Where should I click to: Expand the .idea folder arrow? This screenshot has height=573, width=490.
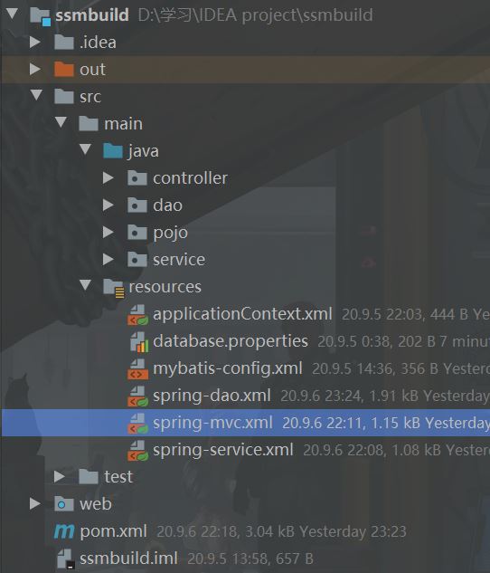(x=35, y=42)
